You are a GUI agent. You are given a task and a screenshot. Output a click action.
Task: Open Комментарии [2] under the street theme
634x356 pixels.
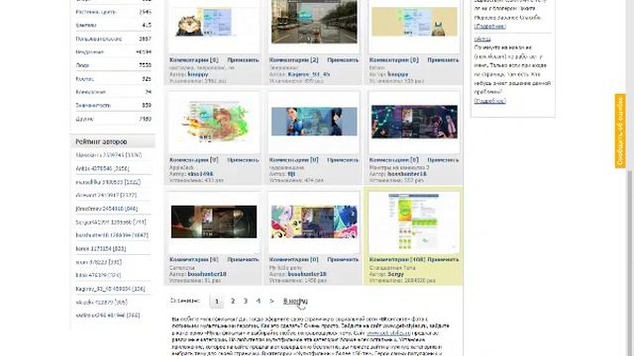point(294,59)
